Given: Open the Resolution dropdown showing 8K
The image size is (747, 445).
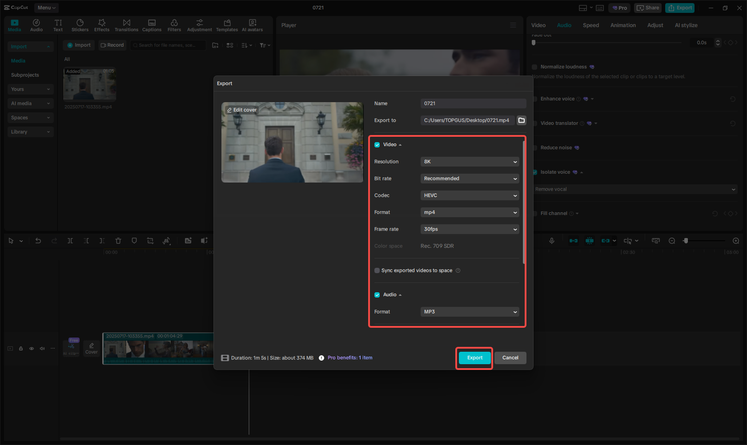Looking at the screenshot, I should [470, 162].
